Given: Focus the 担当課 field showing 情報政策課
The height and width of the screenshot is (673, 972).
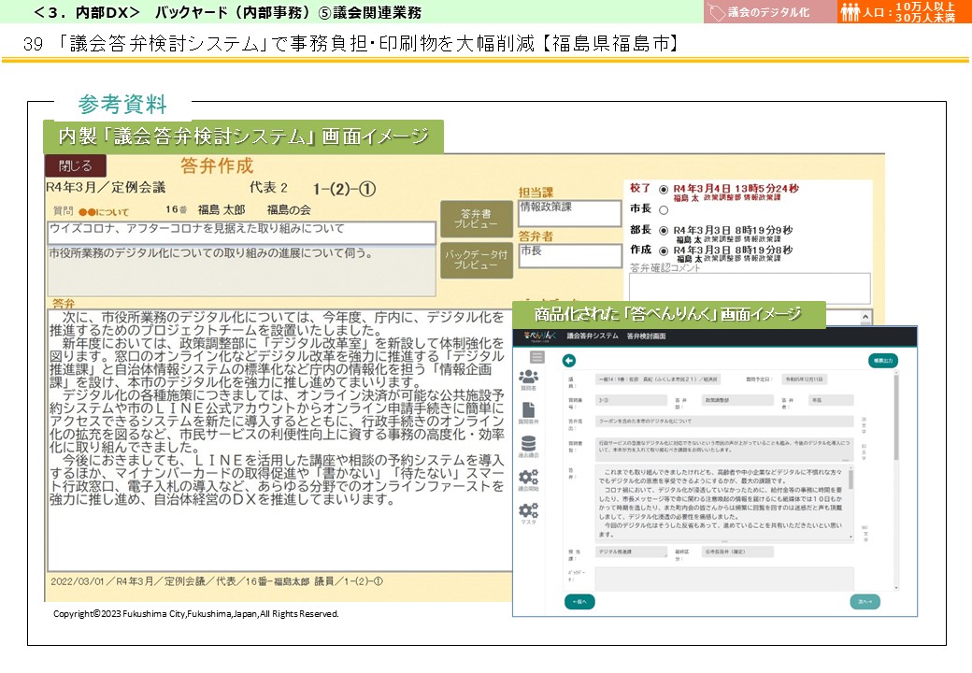Looking at the screenshot, I should pos(570,212).
